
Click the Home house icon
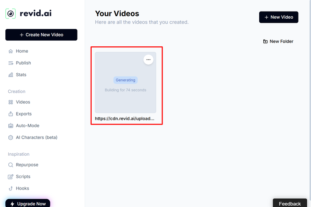(x=11, y=51)
